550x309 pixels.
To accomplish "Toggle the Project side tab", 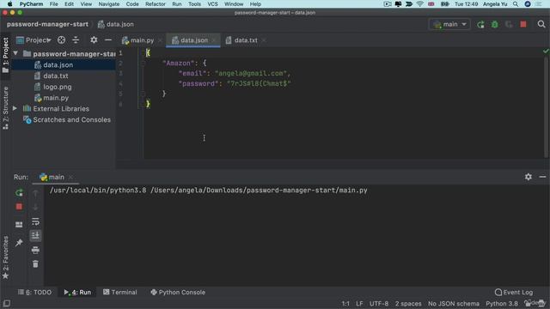I will [6, 55].
